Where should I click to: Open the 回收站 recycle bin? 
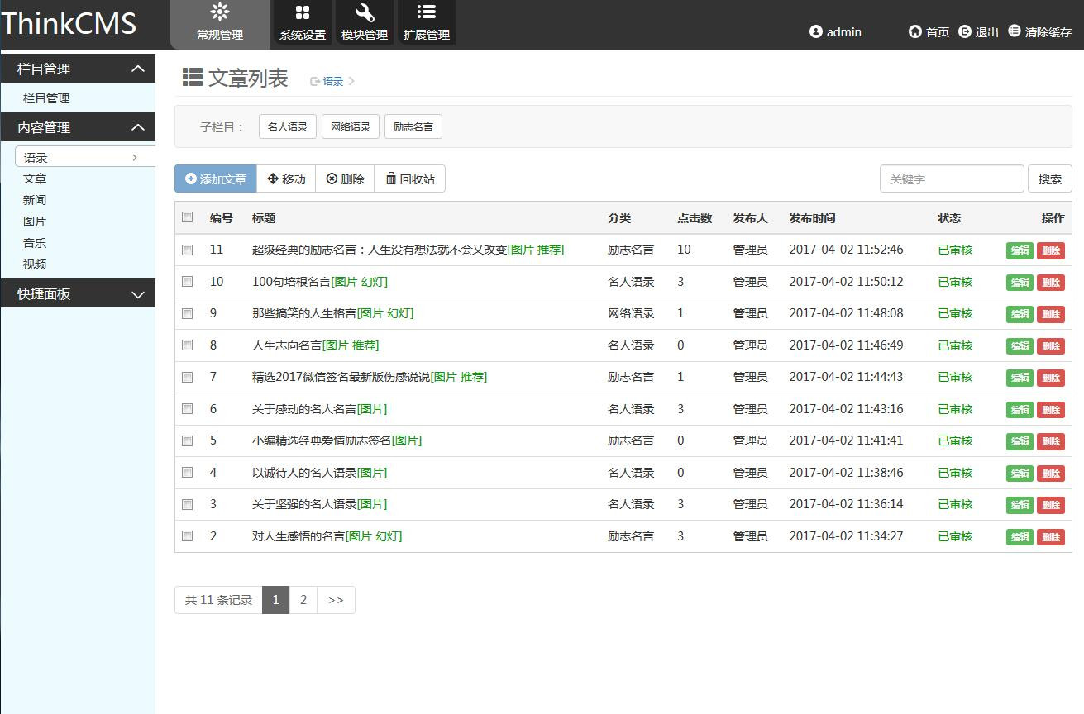410,178
